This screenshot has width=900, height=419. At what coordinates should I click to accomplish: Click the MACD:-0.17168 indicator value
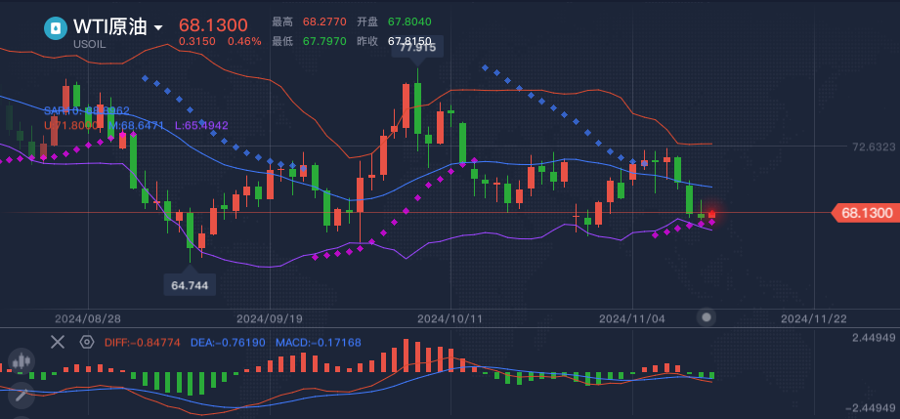pyautogui.click(x=319, y=343)
